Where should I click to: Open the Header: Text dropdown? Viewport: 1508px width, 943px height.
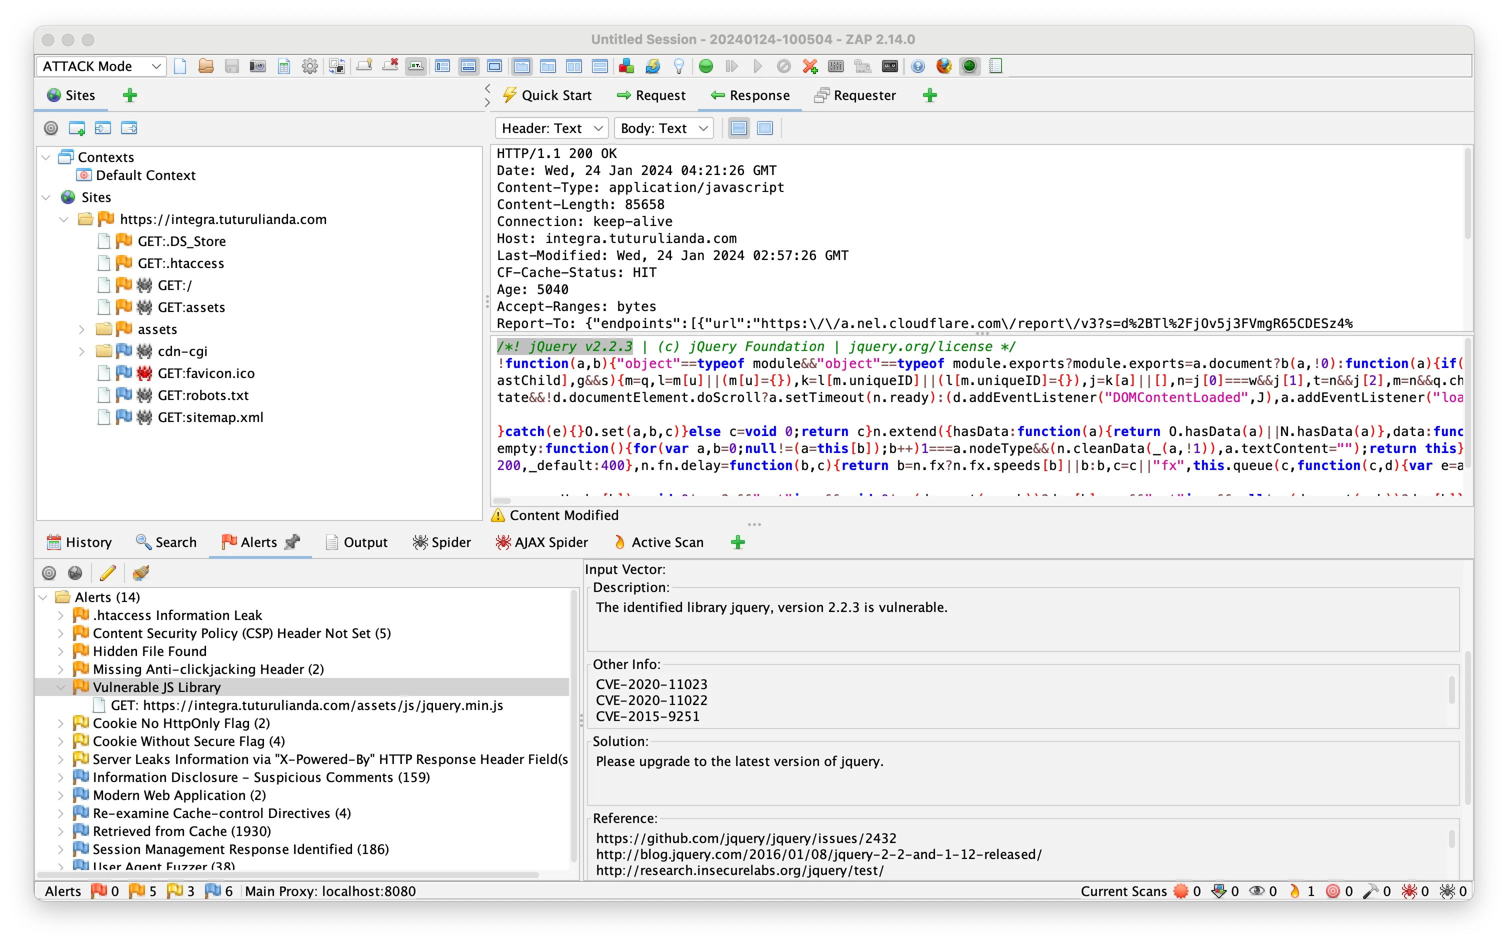(552, 128)
